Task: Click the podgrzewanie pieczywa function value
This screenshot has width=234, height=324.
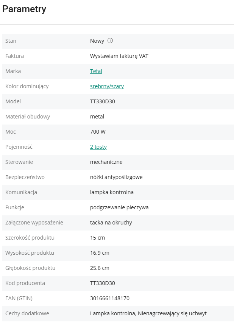Action: point(119,207)
